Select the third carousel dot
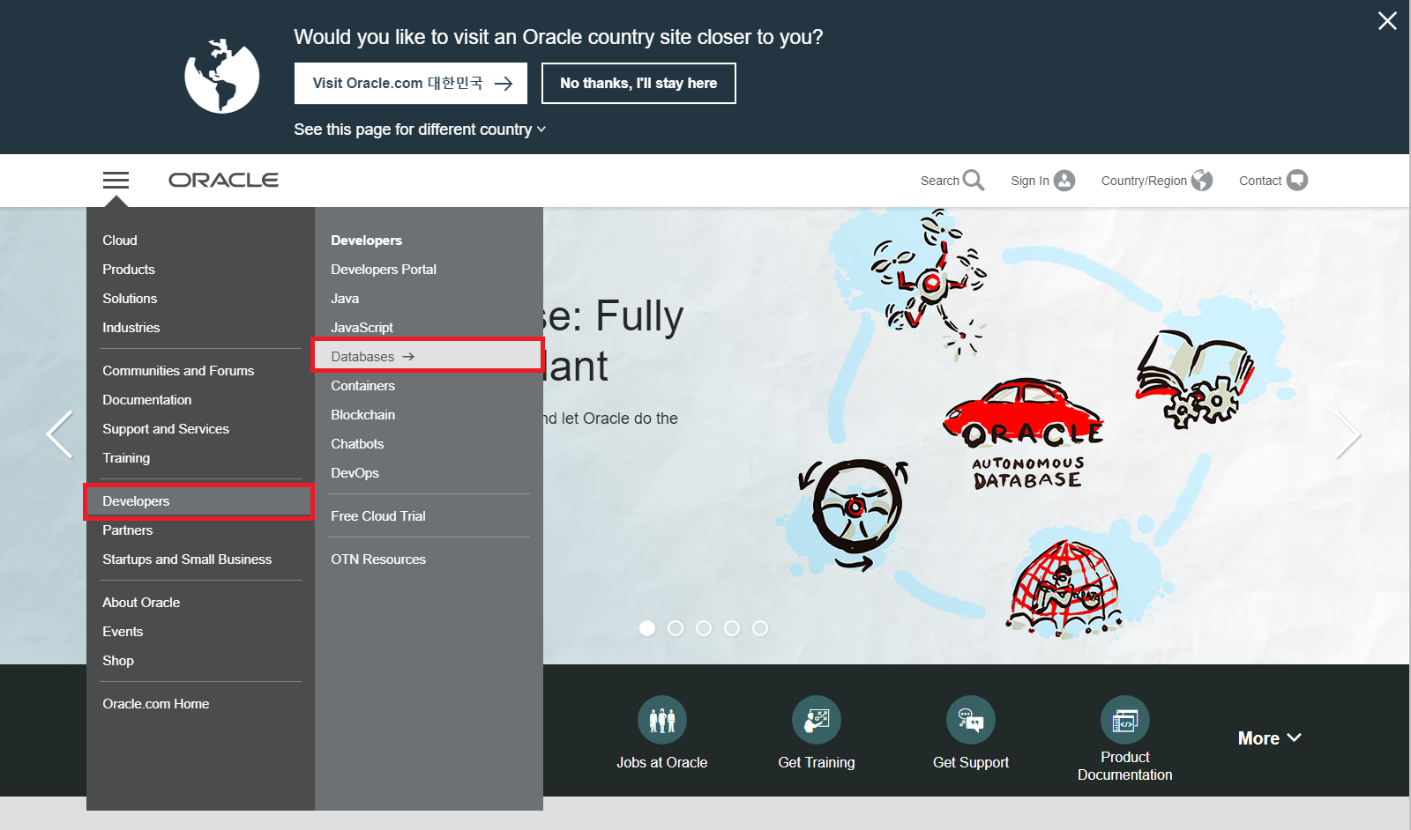The image size is (1411, 830). [x=704, y=628]
